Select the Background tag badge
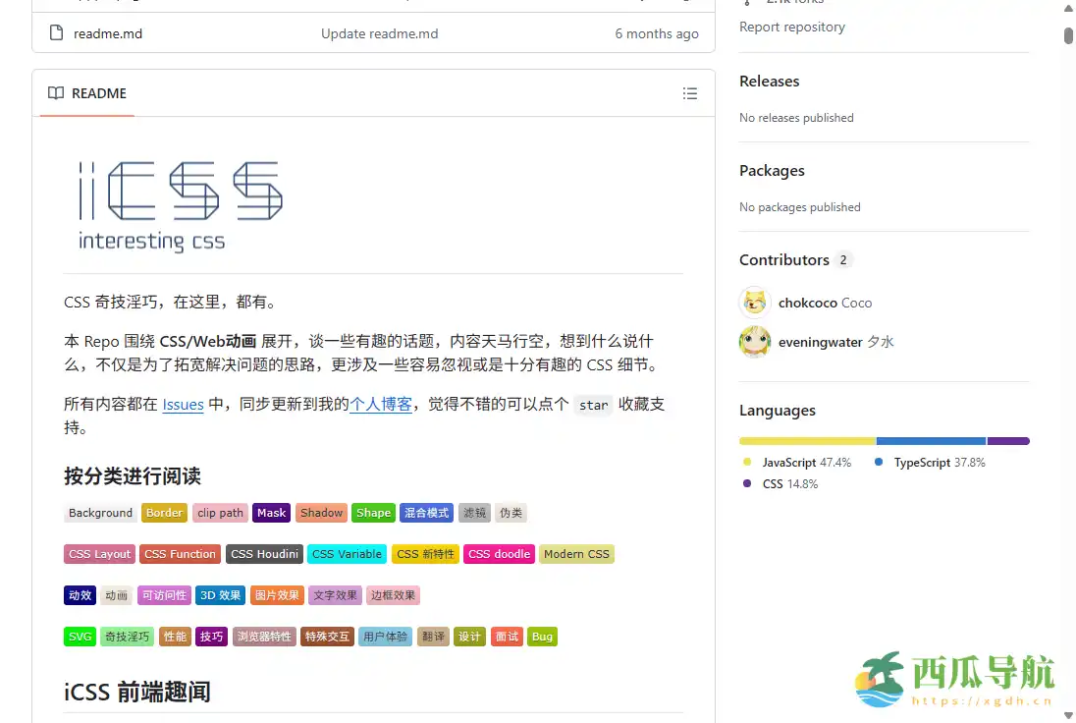 [x=100, y=512]
